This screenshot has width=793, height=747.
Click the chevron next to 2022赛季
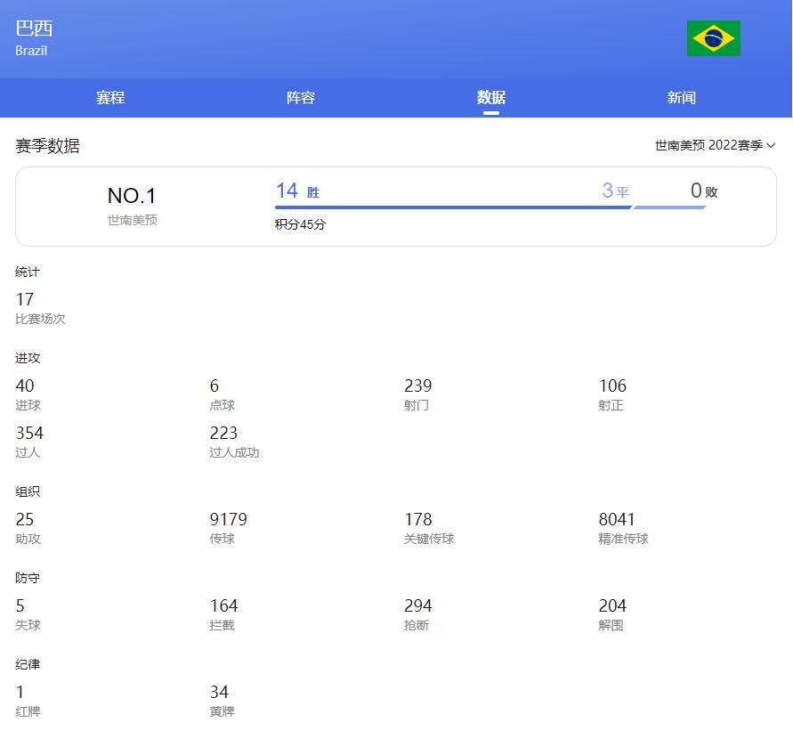point(771,145)
